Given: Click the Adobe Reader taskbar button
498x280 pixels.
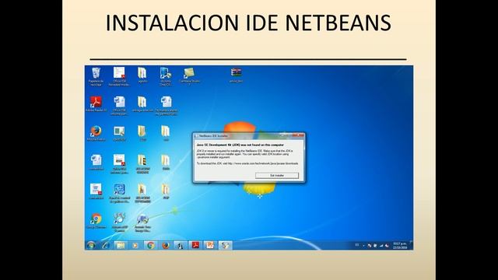Looking at the screenshot, I should coord(195,245).
